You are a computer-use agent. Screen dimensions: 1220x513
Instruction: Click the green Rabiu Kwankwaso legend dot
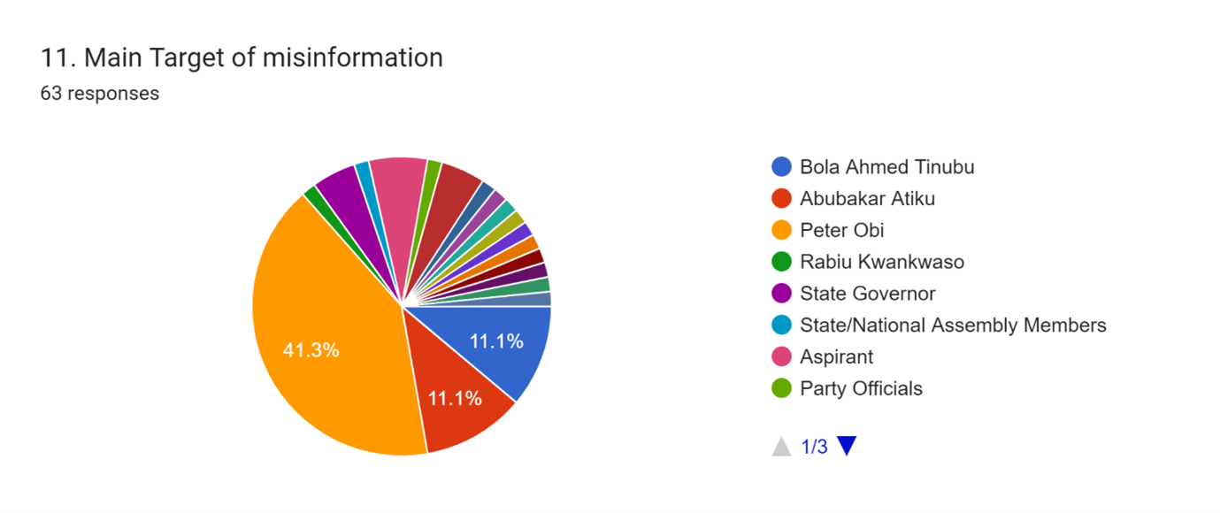(781, 263)
